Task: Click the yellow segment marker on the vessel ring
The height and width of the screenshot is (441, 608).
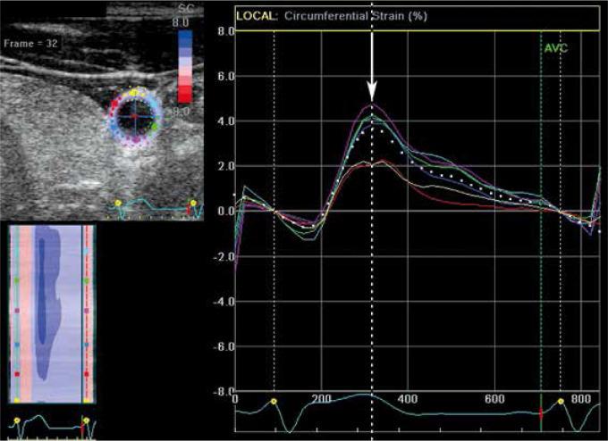Action: point(133,91)
